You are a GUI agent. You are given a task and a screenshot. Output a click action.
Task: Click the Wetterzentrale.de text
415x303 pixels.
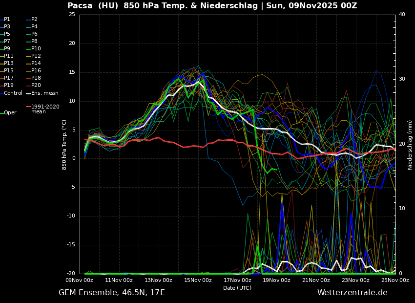pyautogui.click(x=352, y=293)
